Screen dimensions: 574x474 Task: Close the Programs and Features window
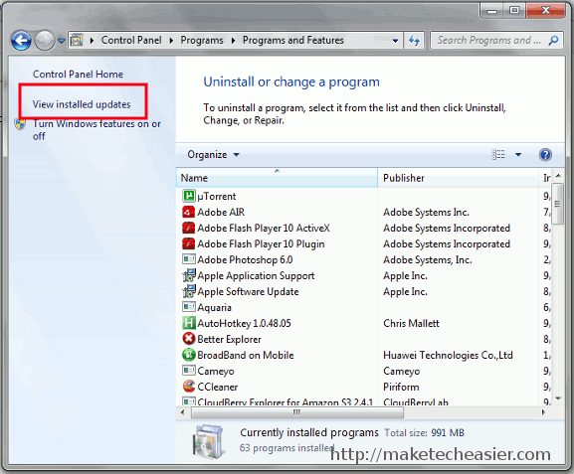coord(545,10)
